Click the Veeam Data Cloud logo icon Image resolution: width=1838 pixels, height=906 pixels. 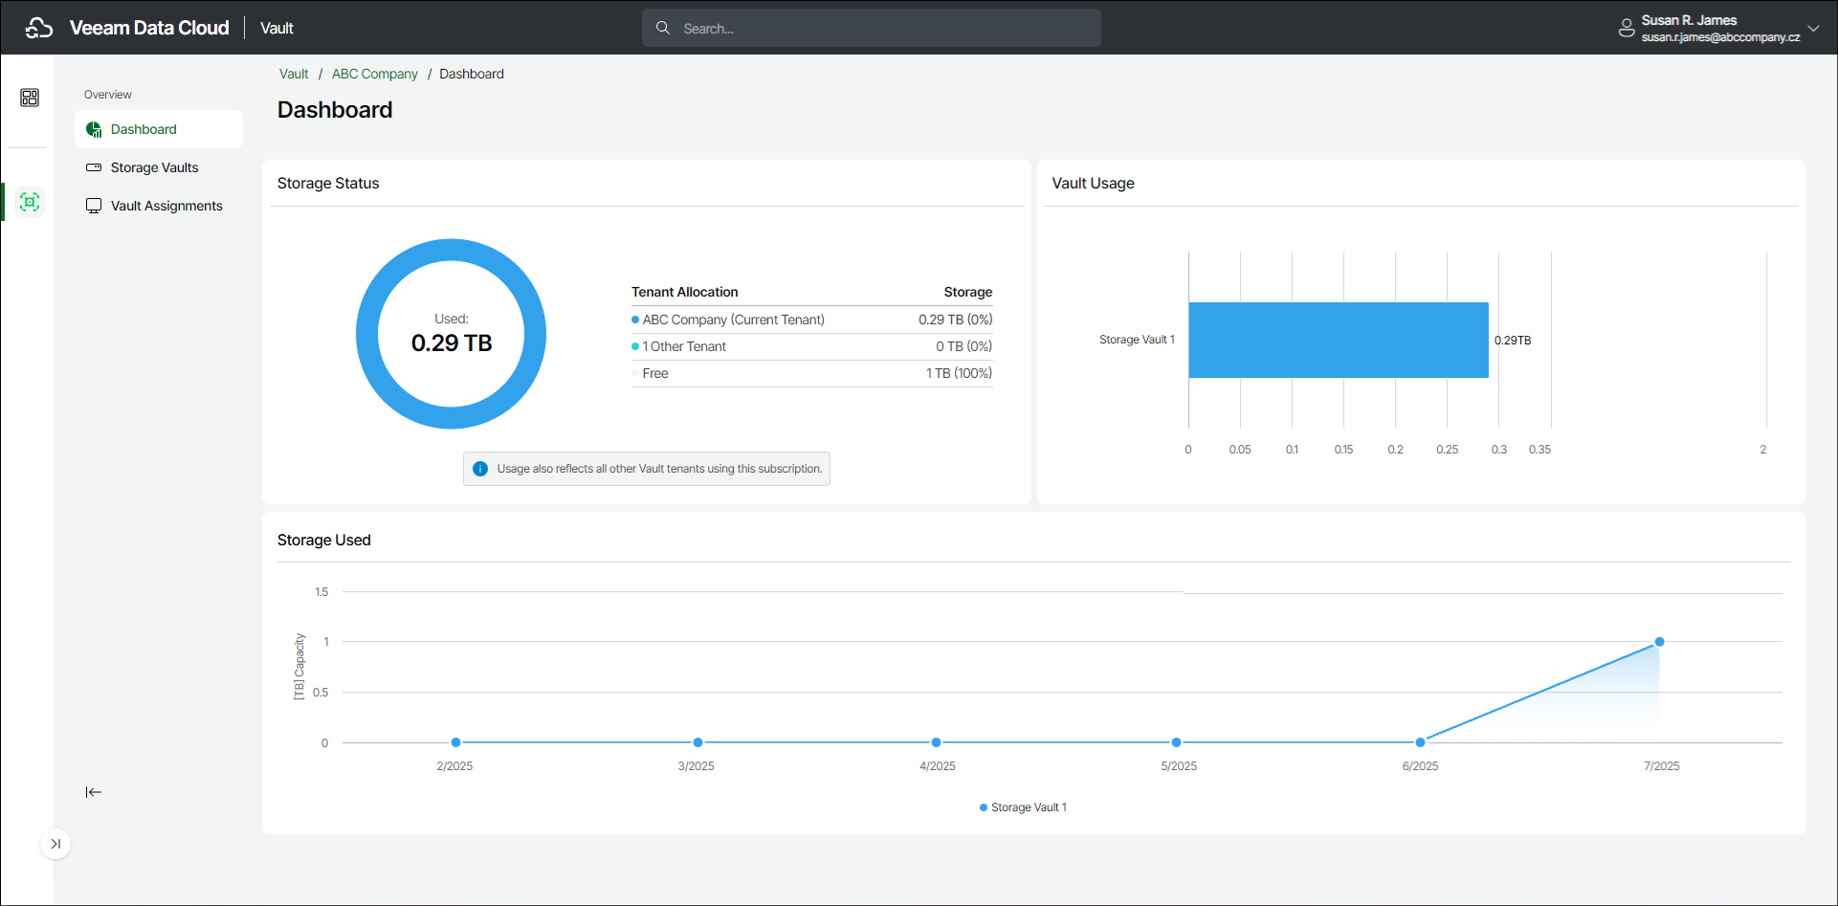point(39,28)
